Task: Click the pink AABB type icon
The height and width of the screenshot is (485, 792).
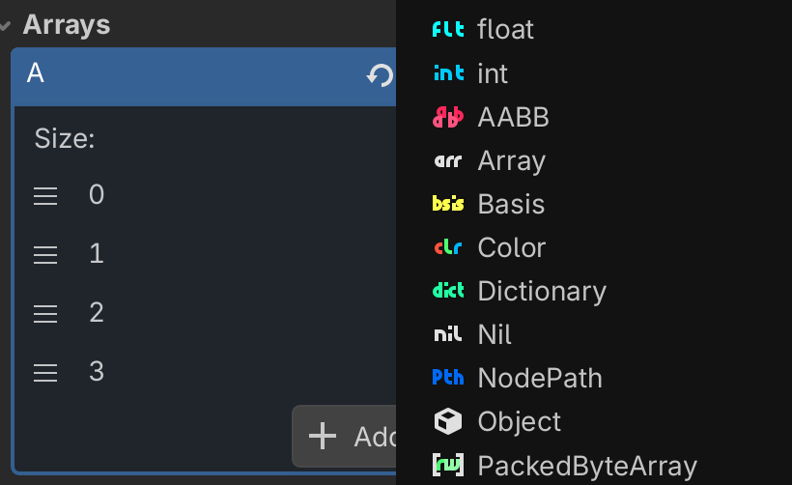Action: 448,117
